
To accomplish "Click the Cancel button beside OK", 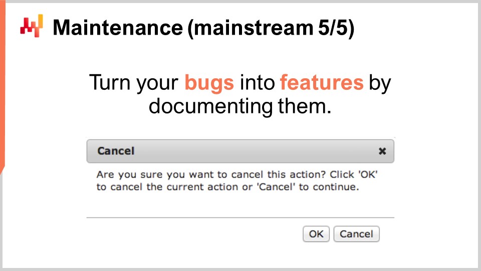I will point(356,234).
